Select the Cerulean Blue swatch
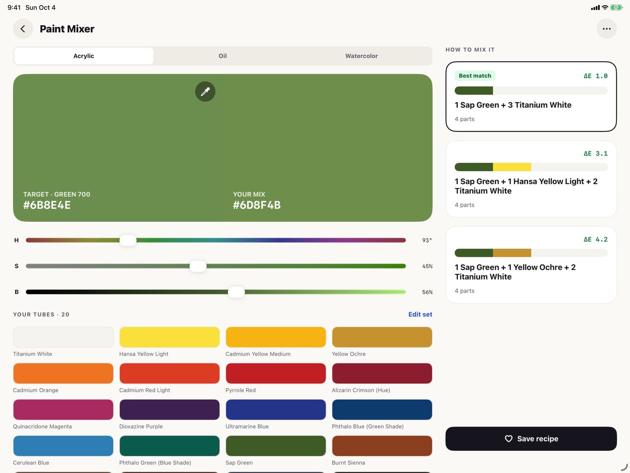Screen dimensions: 630x473 [x=63, y=446]
